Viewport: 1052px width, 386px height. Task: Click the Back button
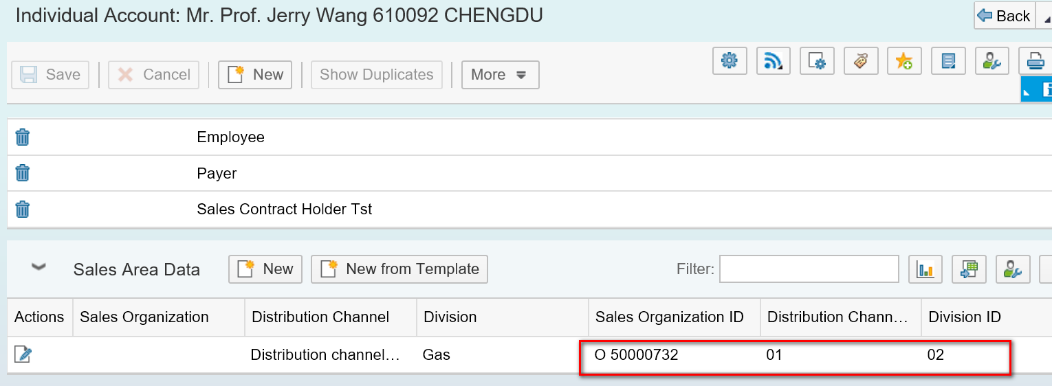click(1005, 16)
